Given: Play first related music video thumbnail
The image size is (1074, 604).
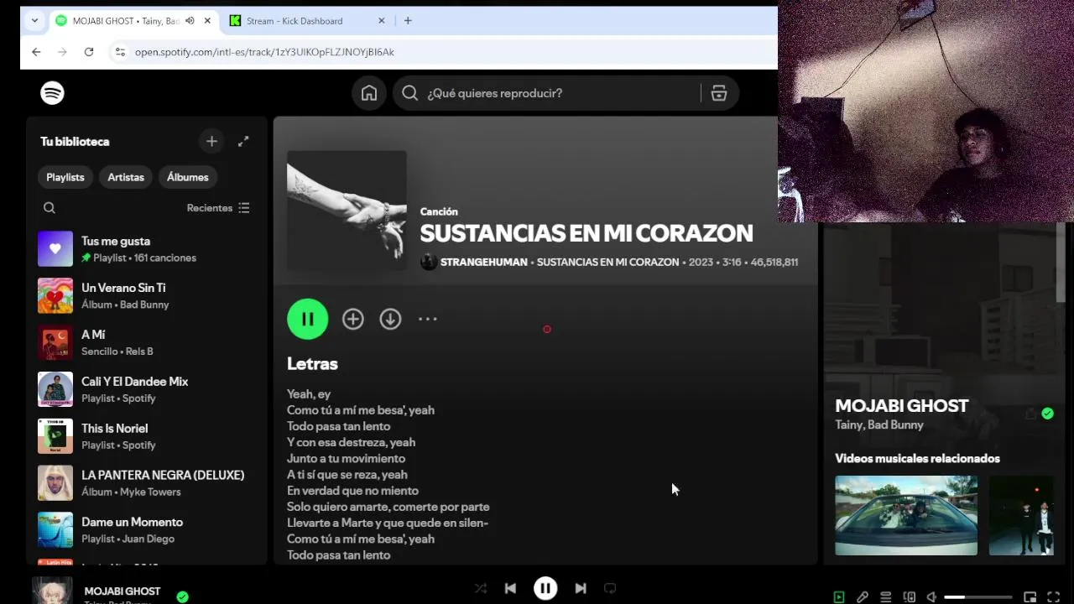Looking at the screenshot, I should pyautogui.click(x=906, y=515).
